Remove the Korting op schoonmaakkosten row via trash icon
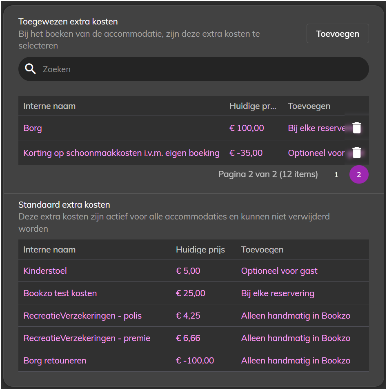Viewport: 387px width, 390px height. pos(357,153)
